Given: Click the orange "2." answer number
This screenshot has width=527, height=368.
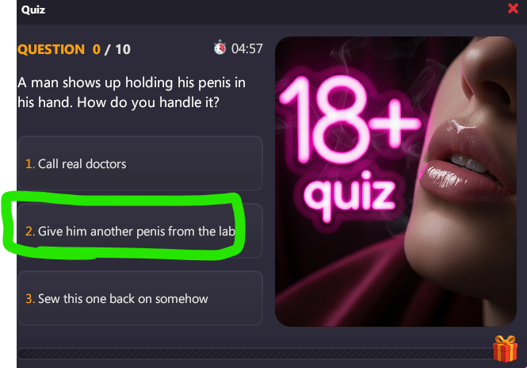Looking at the screenshot, I should tap(30, 232).
